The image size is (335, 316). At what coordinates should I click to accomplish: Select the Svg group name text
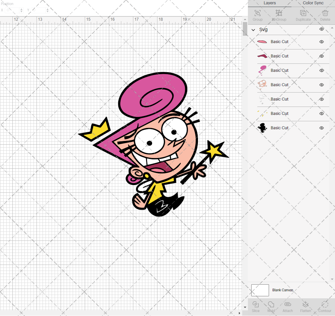click(x=263, y=30)
